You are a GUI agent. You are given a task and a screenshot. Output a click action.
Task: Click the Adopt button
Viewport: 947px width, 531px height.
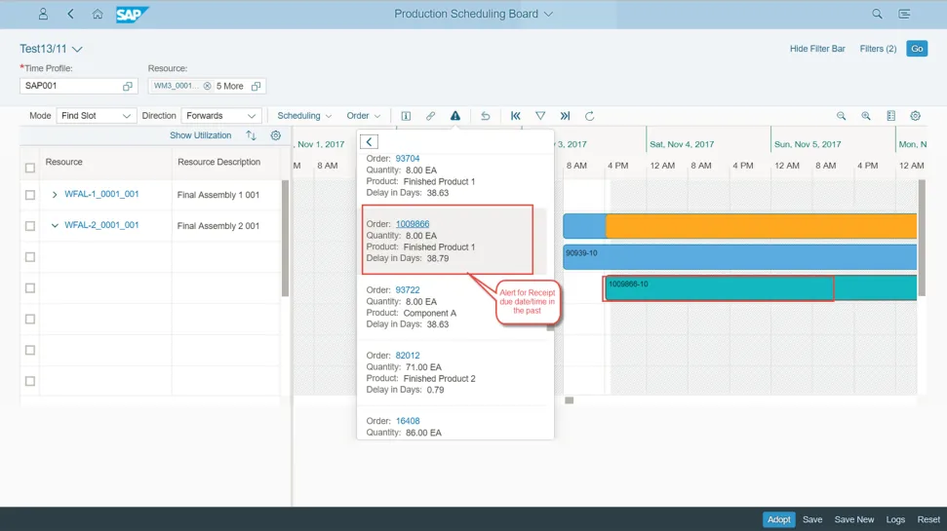point(778,519)
